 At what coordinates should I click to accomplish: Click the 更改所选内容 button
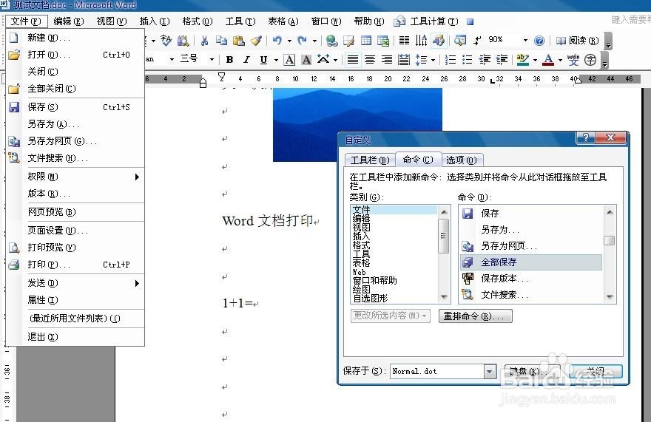coord(391,316)
